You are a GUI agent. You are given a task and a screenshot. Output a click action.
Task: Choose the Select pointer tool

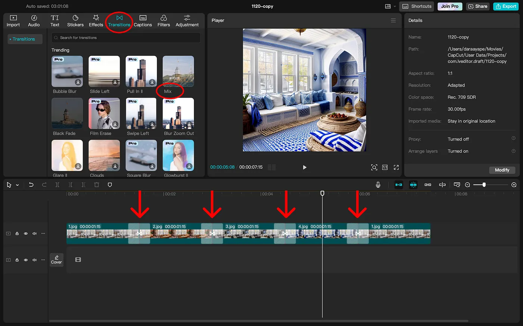pyautogui.click(x=9, y=185)
